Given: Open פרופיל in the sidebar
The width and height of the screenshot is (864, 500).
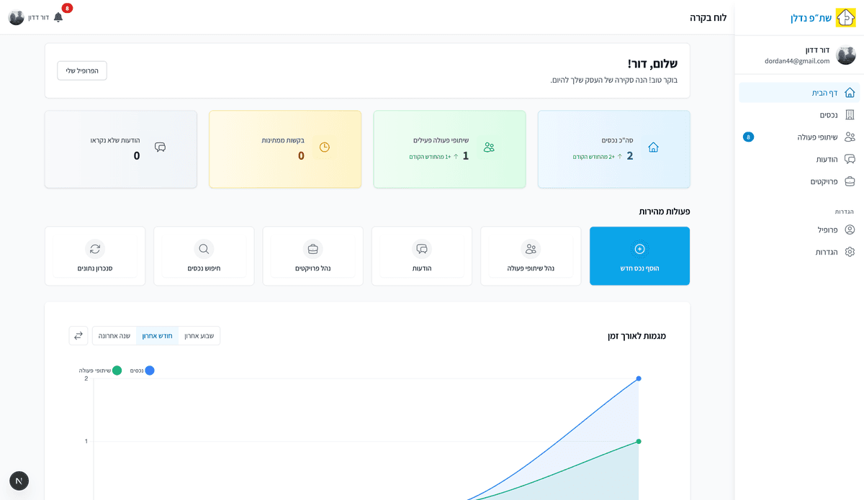Looking at the screenshot, I should (799, 229).
